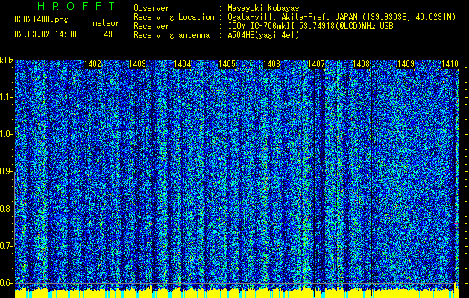Select the filename 03021400.png
469x298 pixels.
pos(41,20)
